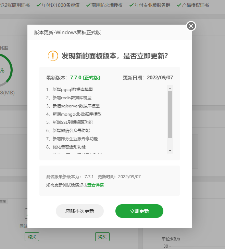Image resolution: width=225 pixels, height=249 pixels.
Task: Select the text 新增pgsql数据库模型
Action: click(x=73, y=90)
